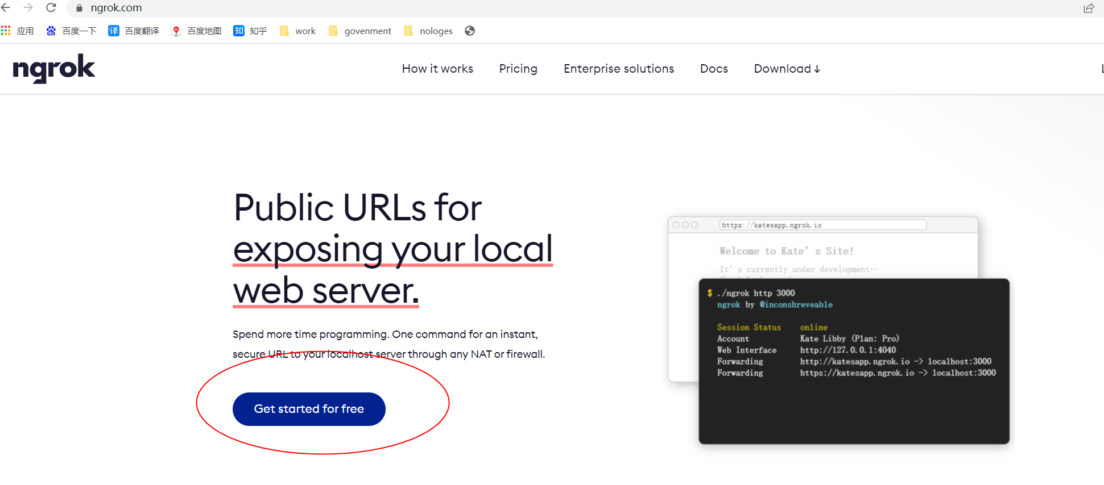The width and height of the screenshot is (1104, 485).
Task: Open the 百度翻译 bookmark
Action: pos(134,31)
